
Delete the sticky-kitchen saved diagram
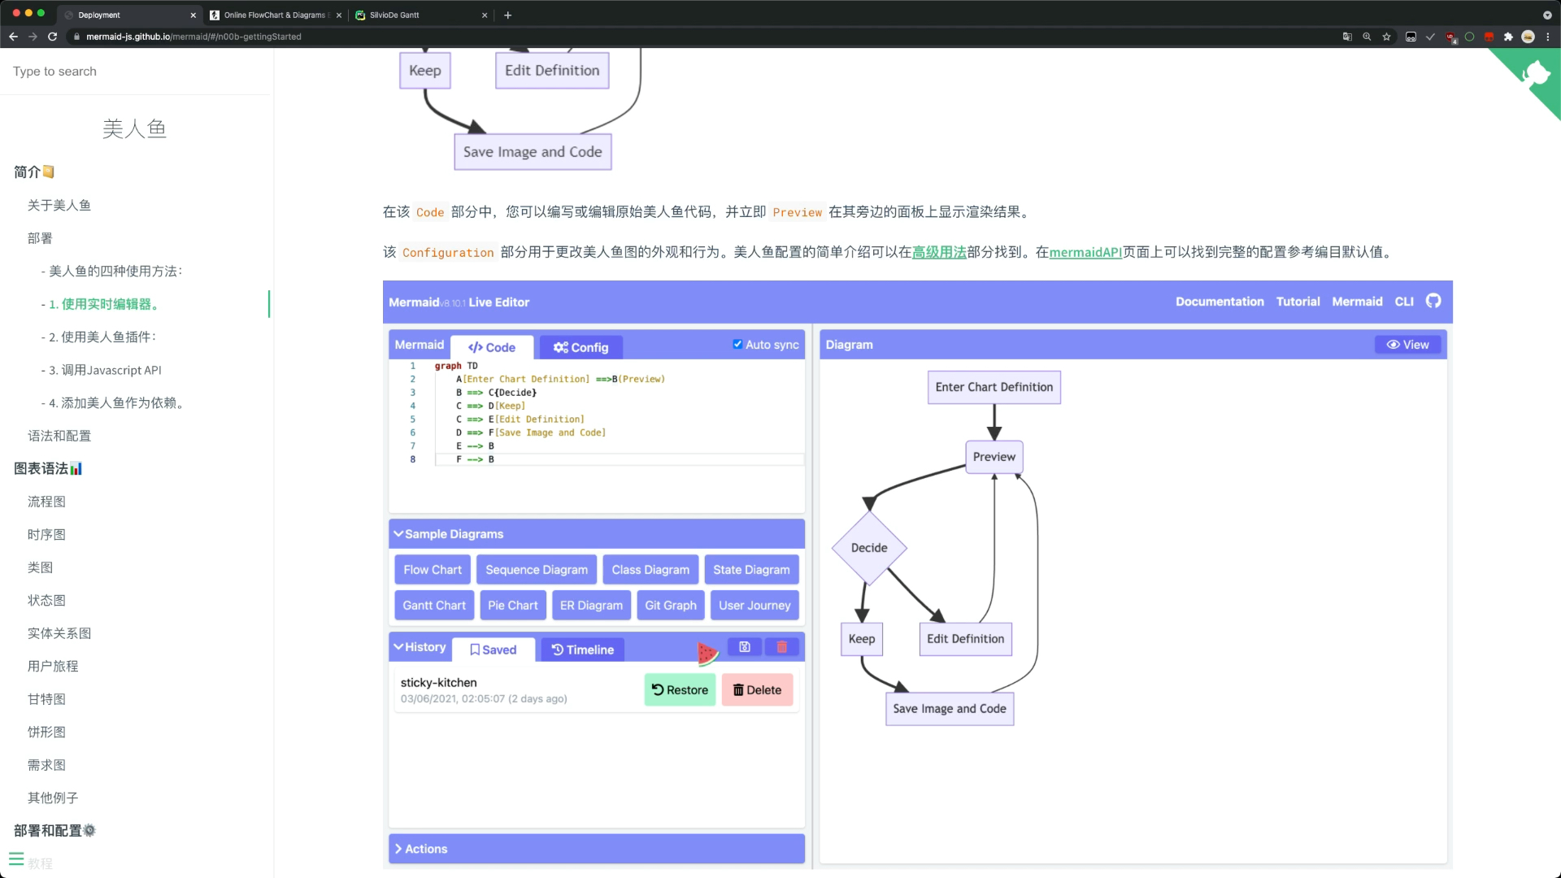coord(757,690)
